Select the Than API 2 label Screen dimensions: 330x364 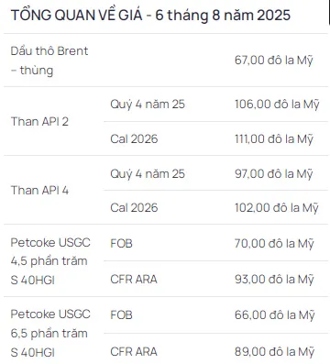point(39,122)
